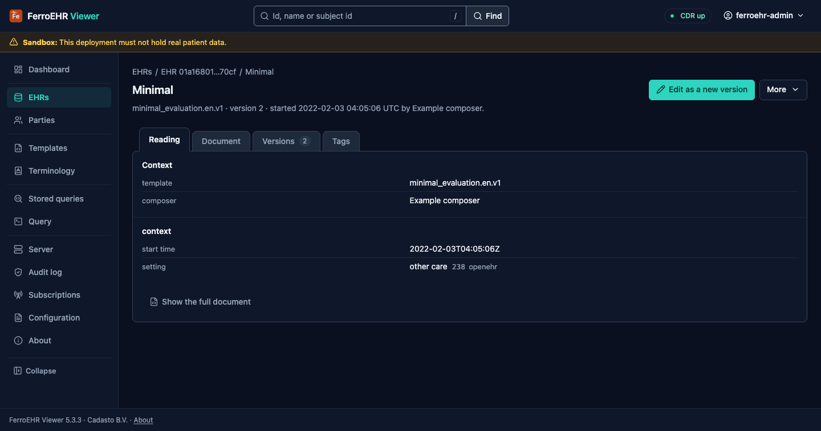Open the Tags tab
821x431 pixels.
[x=341, y=141]
